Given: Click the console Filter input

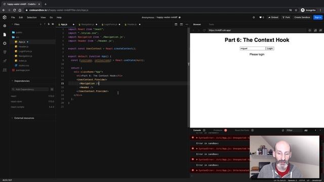Looking at the screenshot, I should click(x=294, y=130).
